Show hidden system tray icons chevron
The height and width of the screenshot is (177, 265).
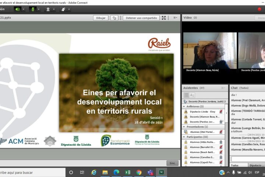point(228,173)
